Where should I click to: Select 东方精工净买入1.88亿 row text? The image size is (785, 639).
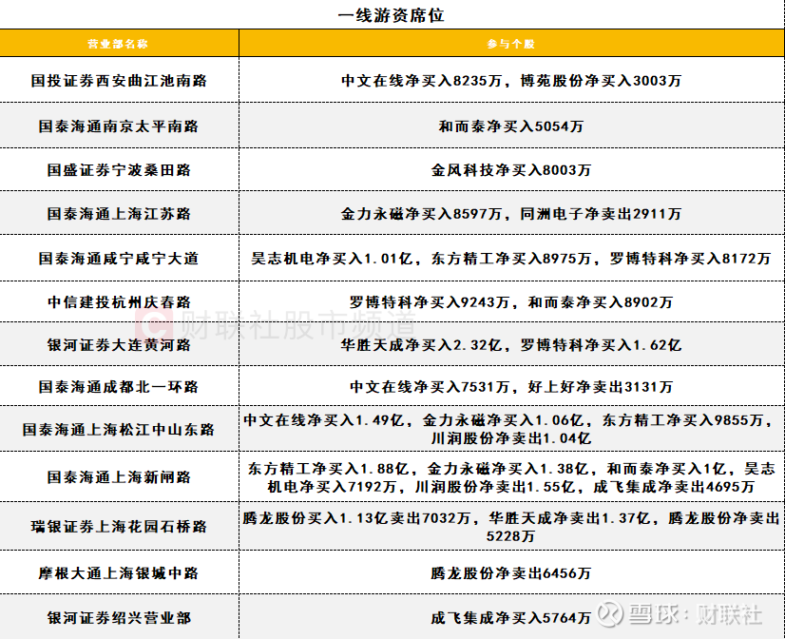click(329, 469)
